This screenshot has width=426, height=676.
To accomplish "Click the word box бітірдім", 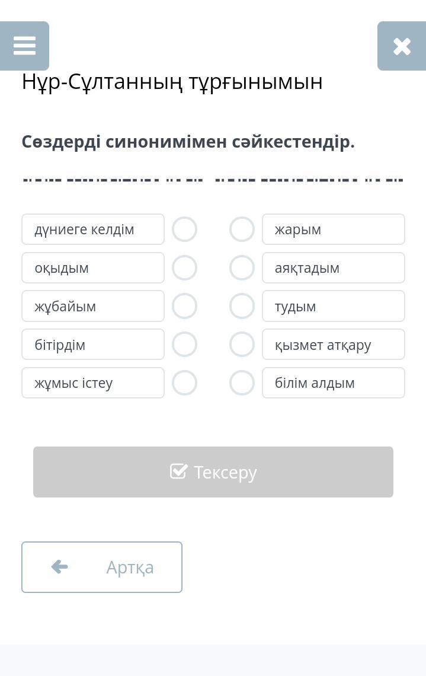I will (x=93, y=345).
